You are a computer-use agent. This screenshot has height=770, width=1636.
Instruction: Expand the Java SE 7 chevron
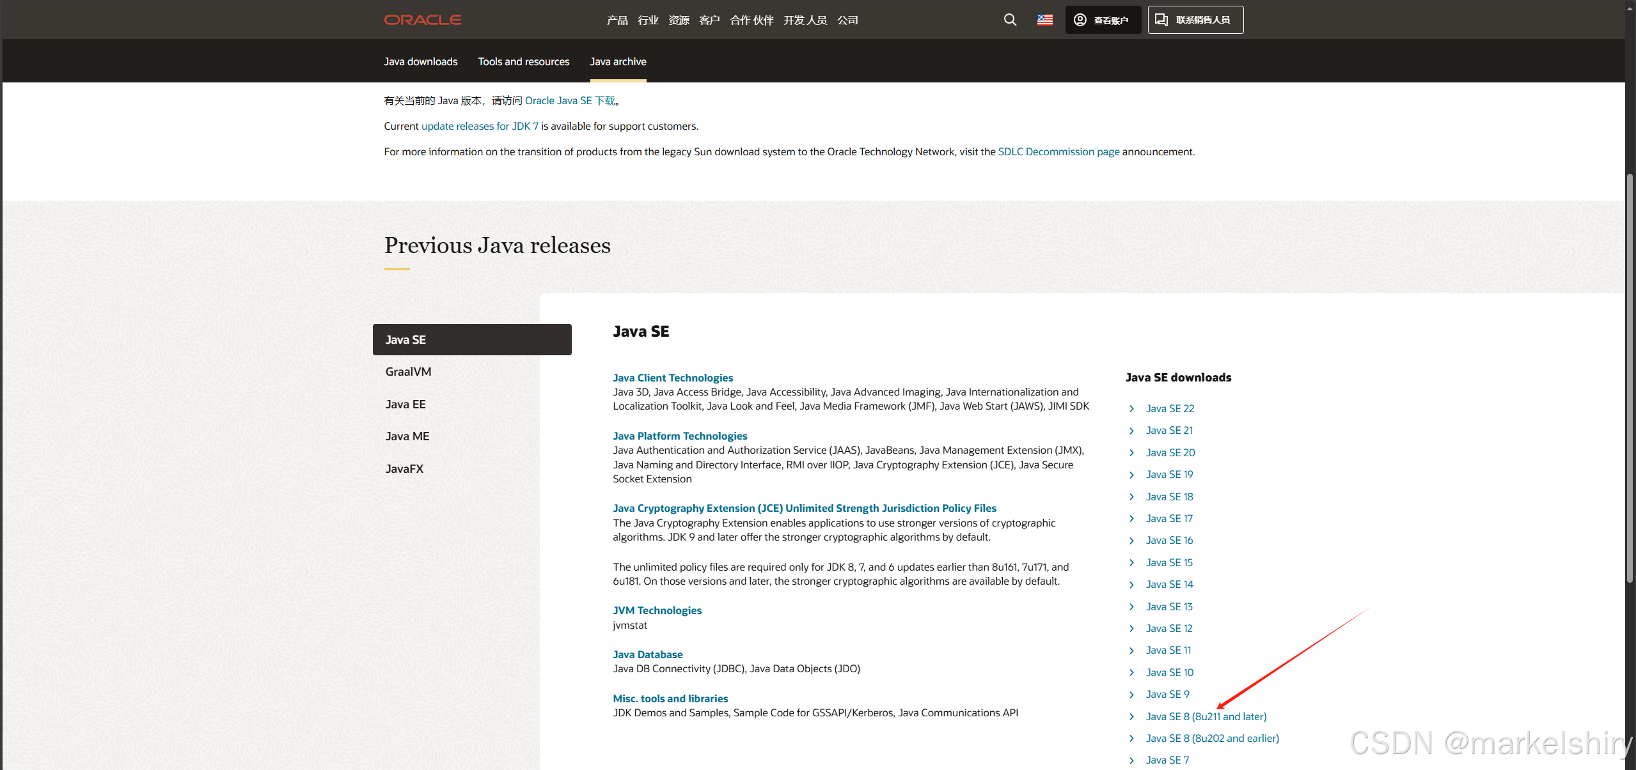point(1131,760)
